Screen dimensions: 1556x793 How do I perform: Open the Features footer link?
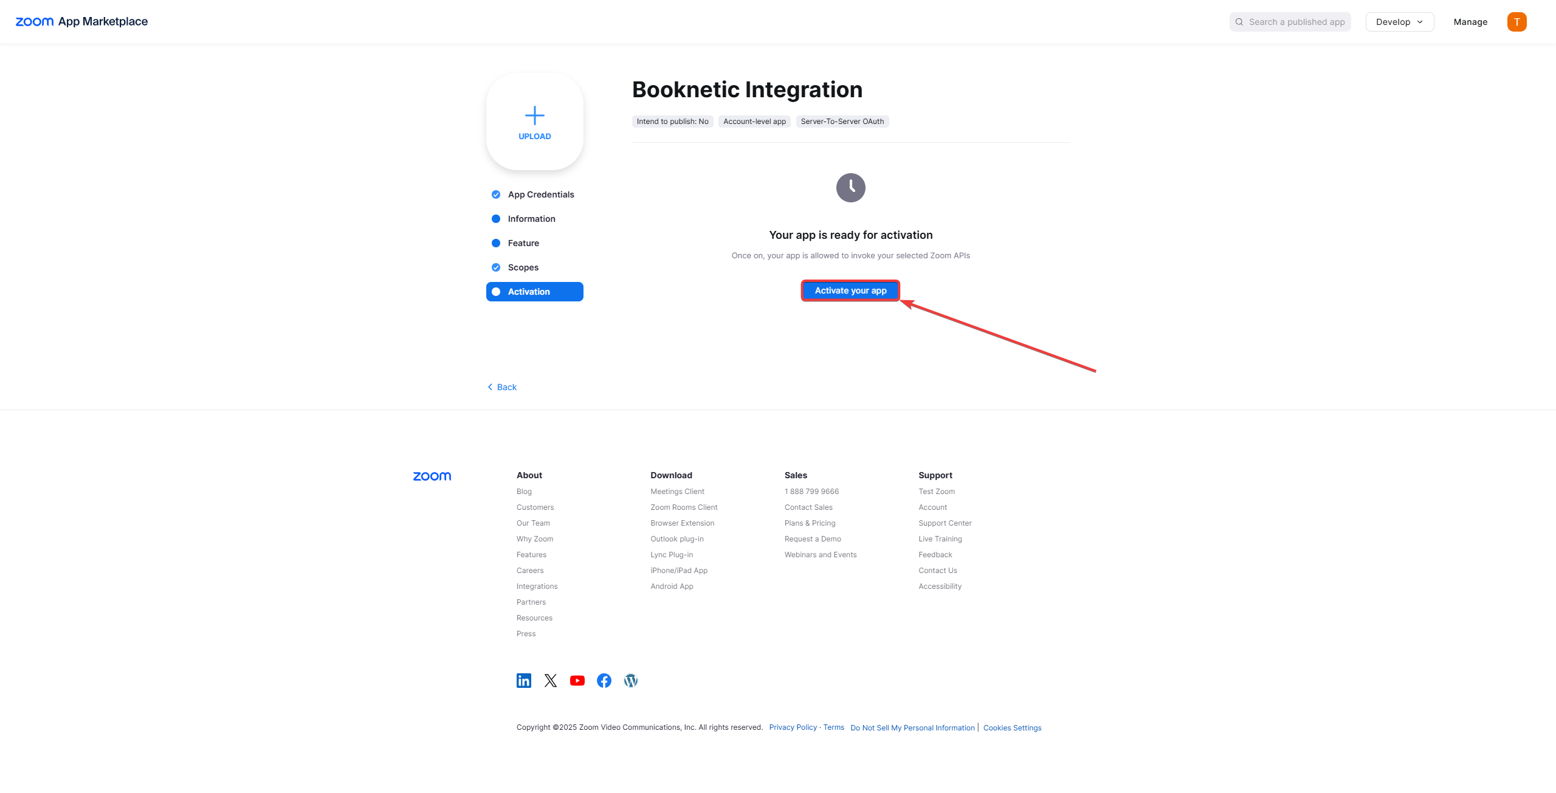coord(531,555)
